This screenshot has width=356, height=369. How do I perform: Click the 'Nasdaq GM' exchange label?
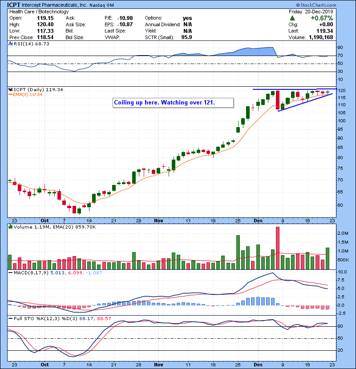tap(101, 5)
